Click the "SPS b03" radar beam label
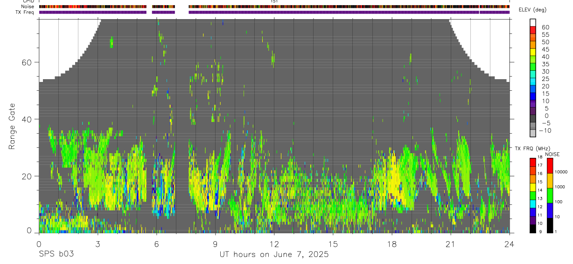Viewport: 573px width, 264px height. 56,255
